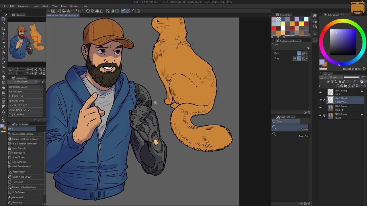Viewport: 367px width, 206px height.
Task: Open the KMR Actions set dropdown
Action: pos(22,82)
